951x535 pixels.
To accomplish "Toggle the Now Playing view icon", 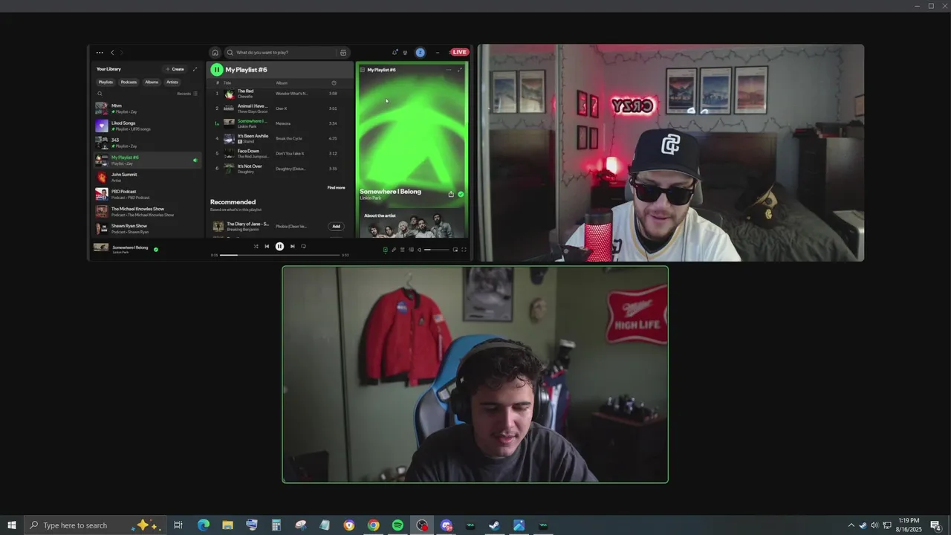I will [385, 250].
